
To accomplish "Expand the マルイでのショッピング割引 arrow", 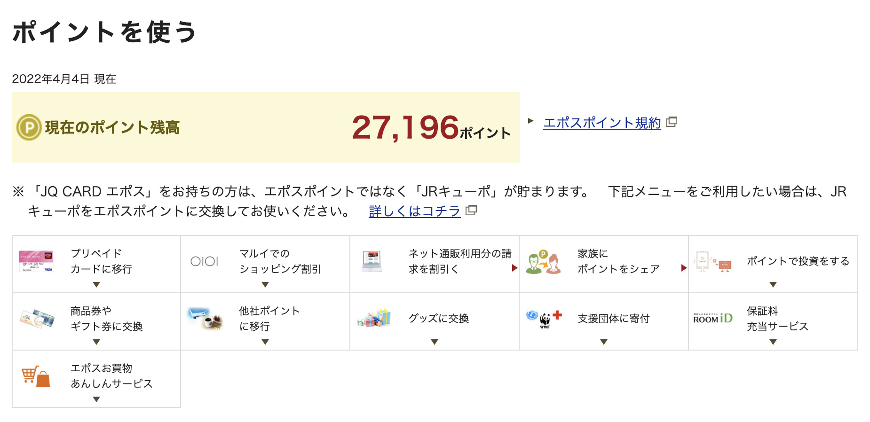I will click(265, 285).
